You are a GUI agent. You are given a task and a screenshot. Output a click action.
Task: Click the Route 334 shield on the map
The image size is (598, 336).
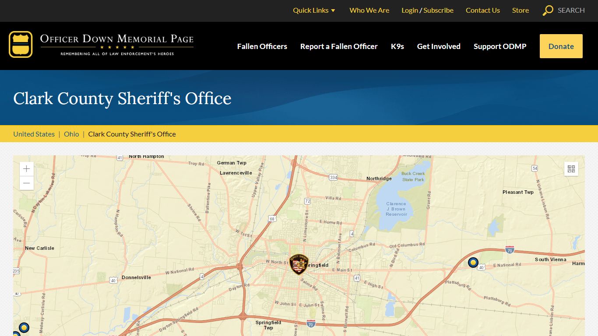(334, 177)
